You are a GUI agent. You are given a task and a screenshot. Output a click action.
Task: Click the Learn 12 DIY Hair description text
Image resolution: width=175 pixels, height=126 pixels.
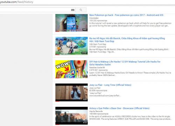tap(130, 74)
